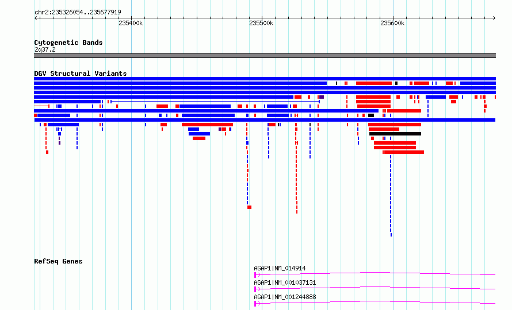Click the 235600k ruler tick label

coord(392,23)
